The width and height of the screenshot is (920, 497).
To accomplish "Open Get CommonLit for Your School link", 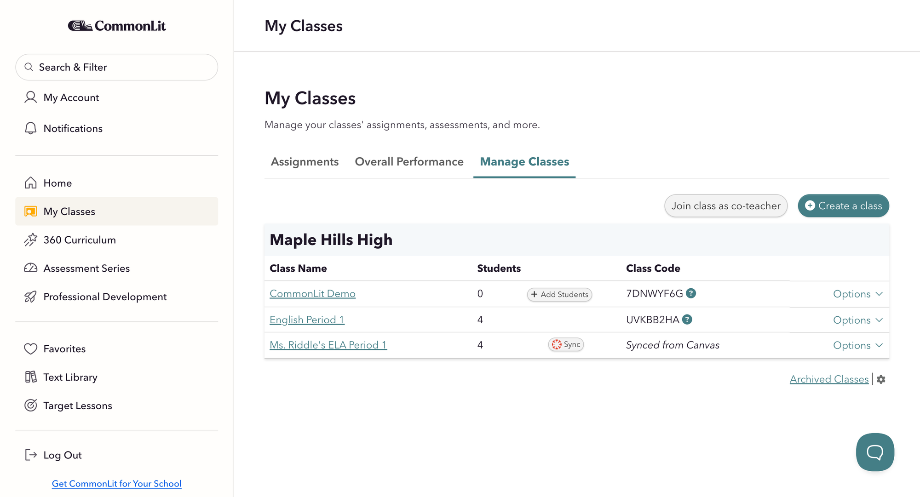I will pyautogui.click(x=117, y=484).
